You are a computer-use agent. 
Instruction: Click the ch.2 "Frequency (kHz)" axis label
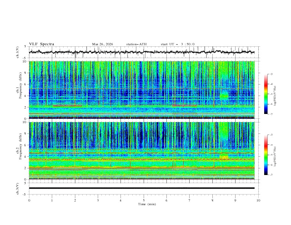pos(21,146)
